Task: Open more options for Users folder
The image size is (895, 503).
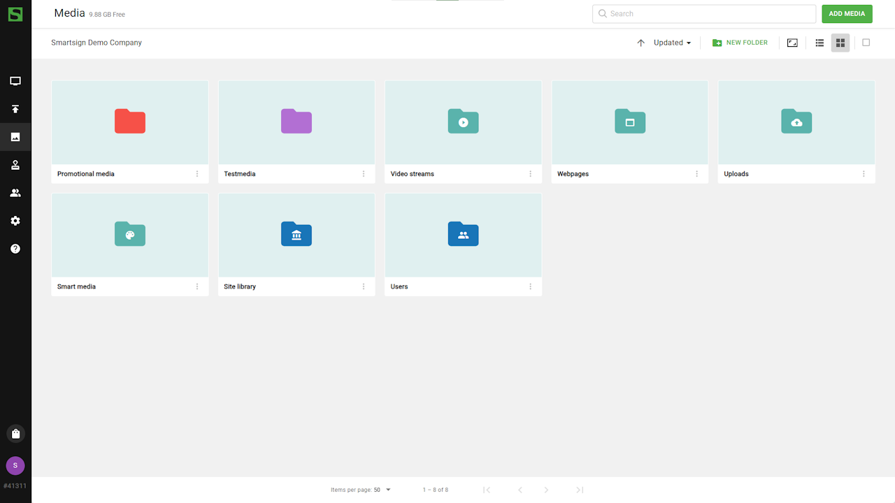Action: [x=530, y=286]
